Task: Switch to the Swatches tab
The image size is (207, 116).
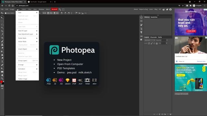Action: 154,17
